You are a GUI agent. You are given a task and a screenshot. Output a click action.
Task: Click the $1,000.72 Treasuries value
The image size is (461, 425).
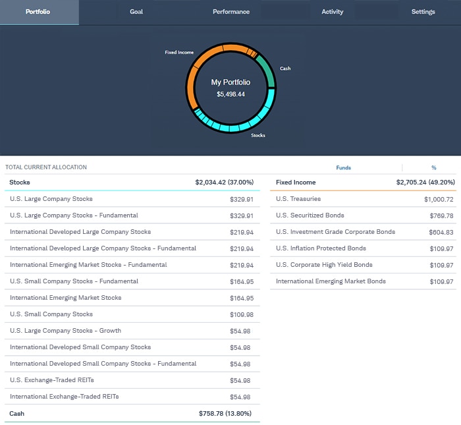pos(439,200)
